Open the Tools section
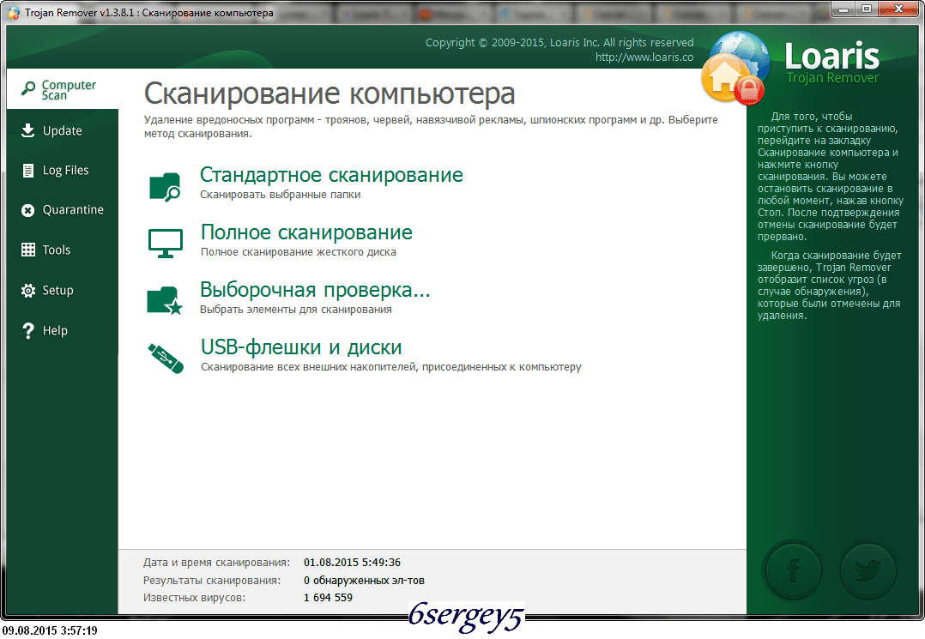Screen dimensions: 925x639 coord(63,250)
